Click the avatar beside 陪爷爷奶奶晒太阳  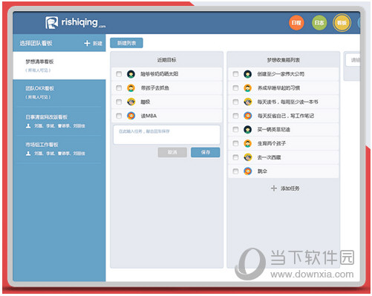click(x=131, y=74)
